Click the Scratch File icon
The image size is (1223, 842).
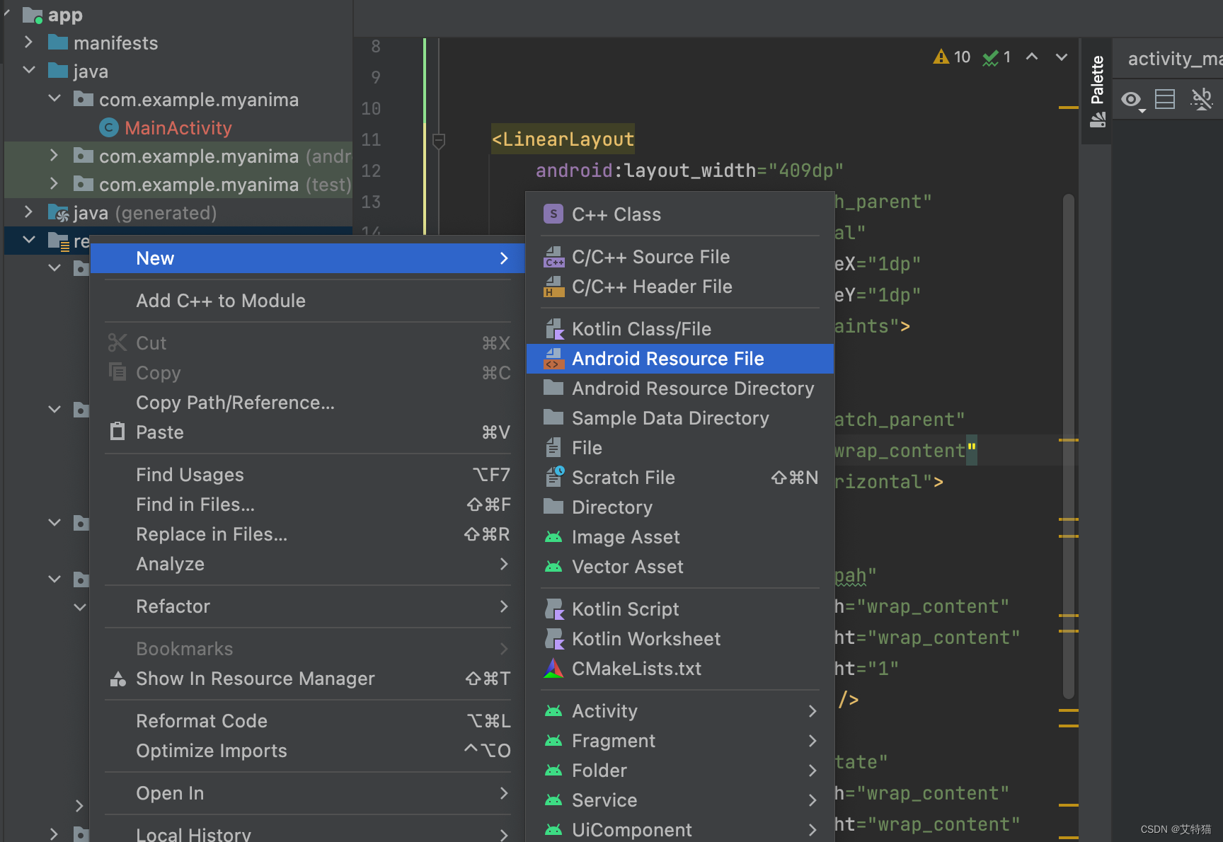click(x=553, y=478)
